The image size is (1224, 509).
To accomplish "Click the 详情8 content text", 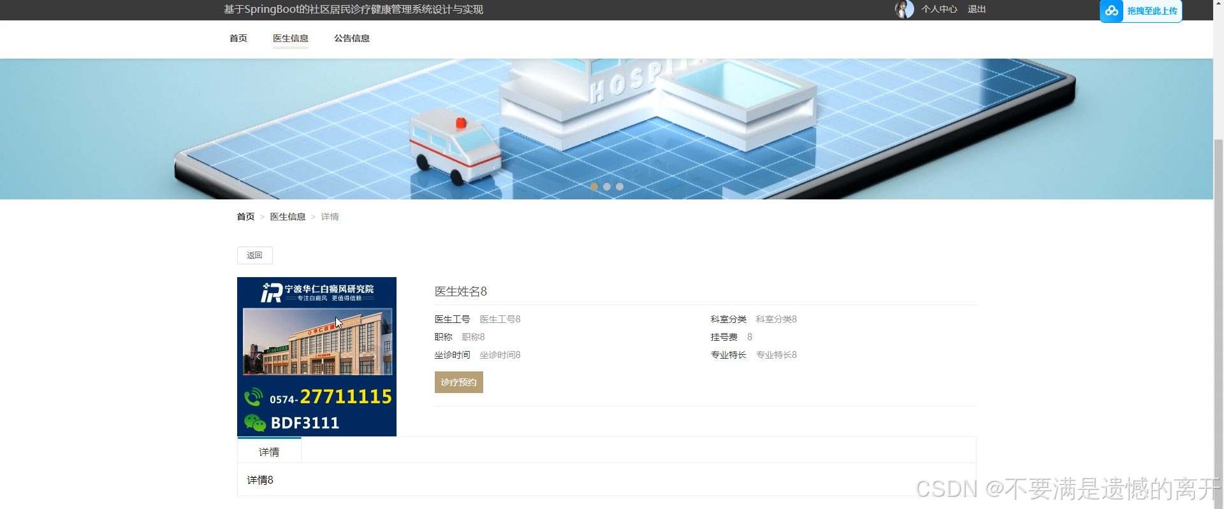I will pyautogui.click(x=260, y=480).
